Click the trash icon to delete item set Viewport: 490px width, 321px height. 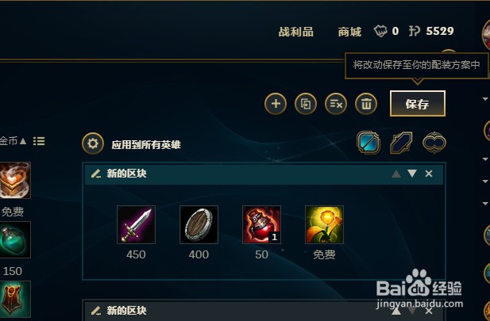[x=366, y=104]
